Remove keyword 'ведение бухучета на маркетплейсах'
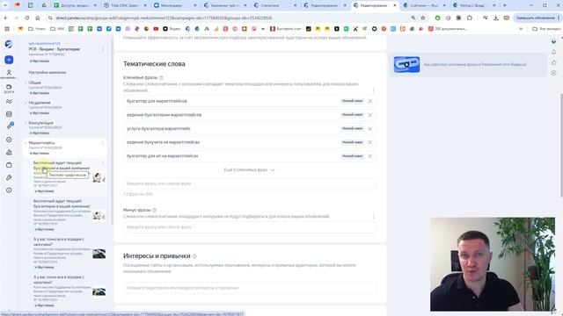Screen dimensions: 563x316 click(x=369, y=142)
